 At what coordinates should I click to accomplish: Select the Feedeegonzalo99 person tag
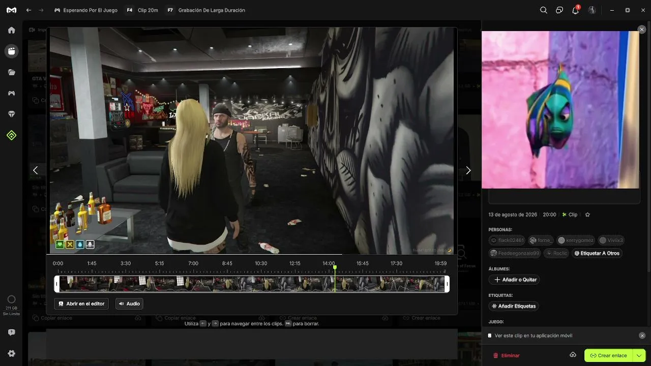[515, 253]
